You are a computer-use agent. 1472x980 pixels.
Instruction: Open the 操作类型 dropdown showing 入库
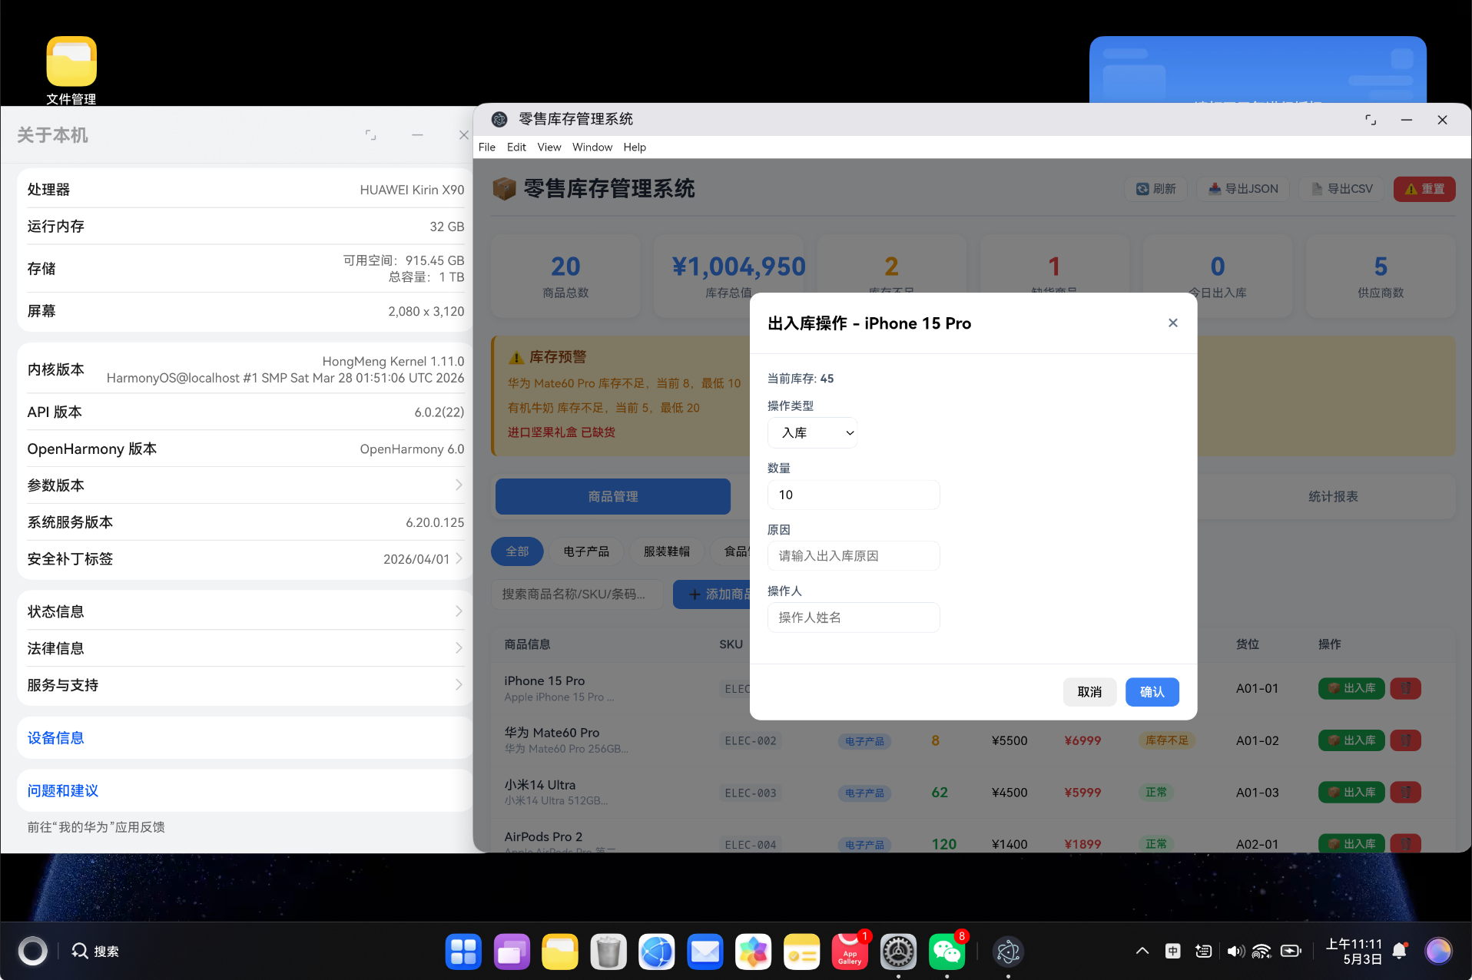pyautogui.click(x=812, y=432)
